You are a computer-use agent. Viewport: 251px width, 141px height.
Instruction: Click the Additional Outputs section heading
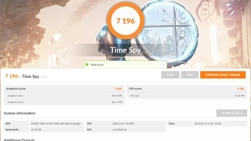tap(19, 140)
